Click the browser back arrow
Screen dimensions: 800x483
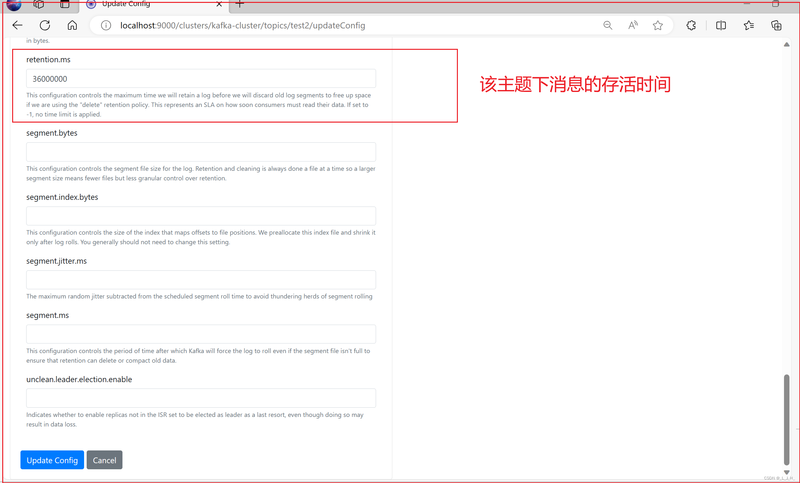(x=17, y=25)
